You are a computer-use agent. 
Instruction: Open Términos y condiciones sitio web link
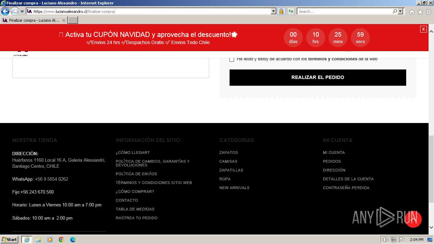click(154, 183)
